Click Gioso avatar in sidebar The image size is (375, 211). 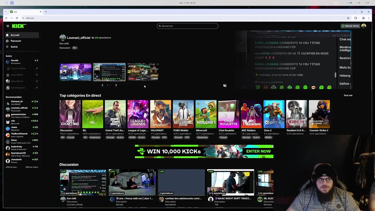tap(8, 141)
